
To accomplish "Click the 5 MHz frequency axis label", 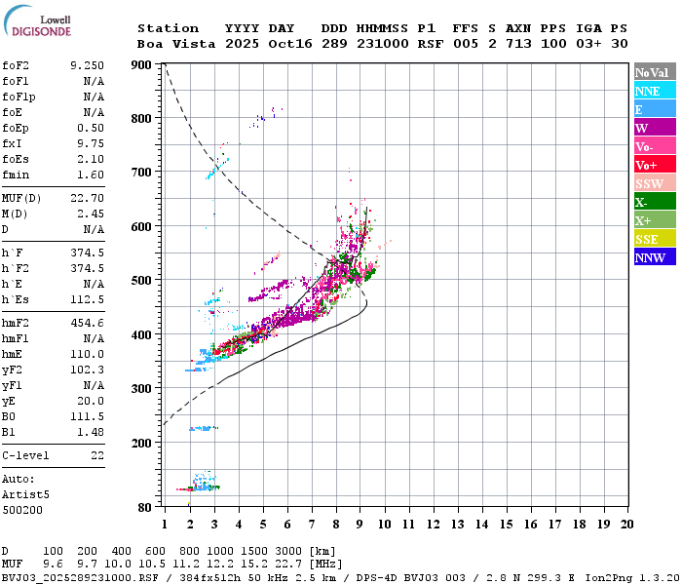I will 263,525.
